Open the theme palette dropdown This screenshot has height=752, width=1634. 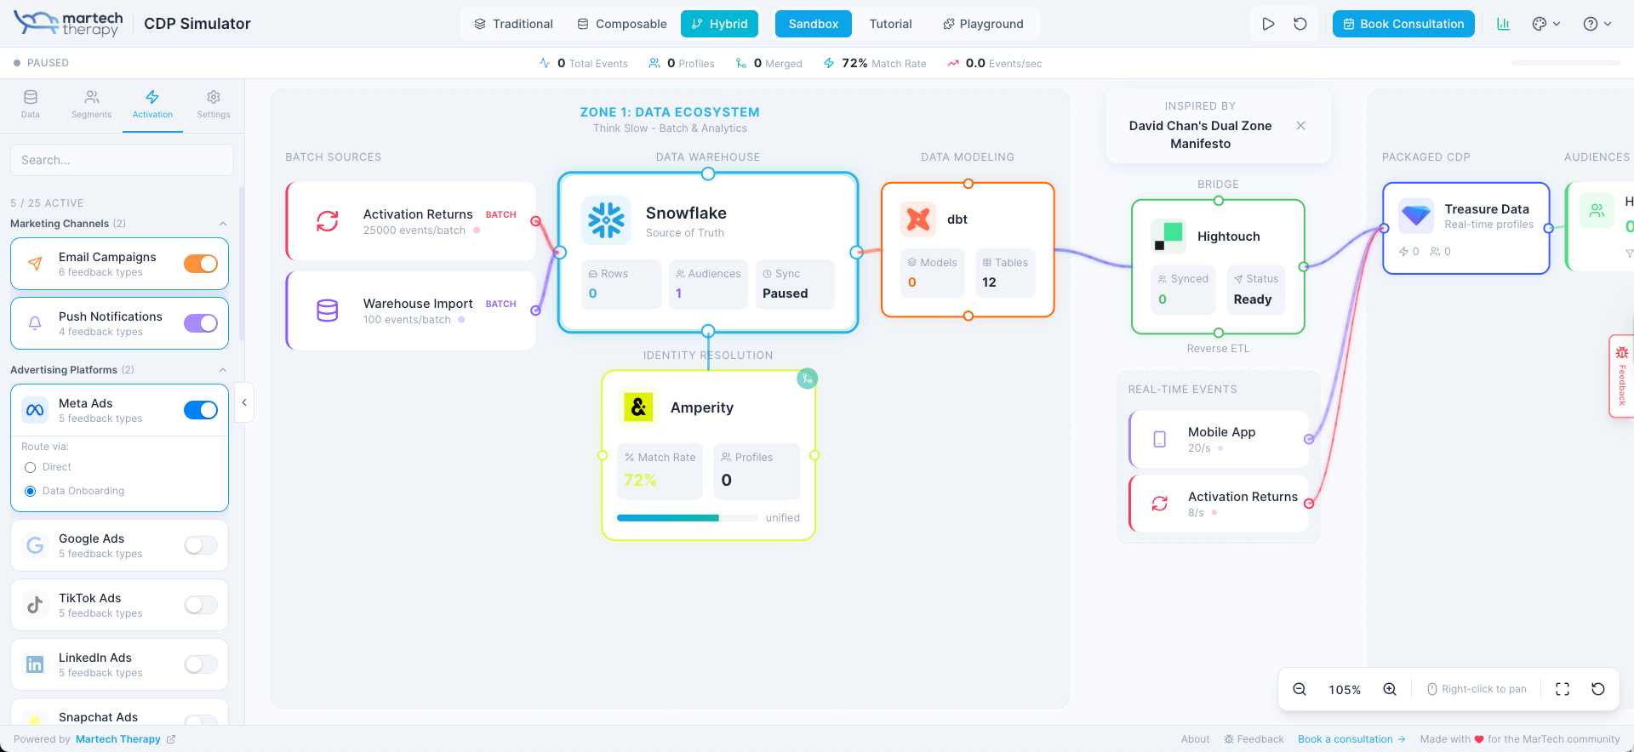[x=1545, y=24]
